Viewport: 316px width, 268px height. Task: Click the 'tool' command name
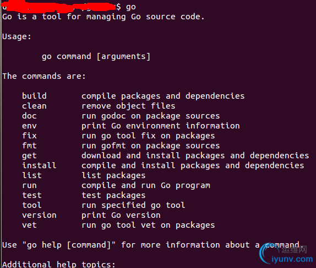[32, 205]
